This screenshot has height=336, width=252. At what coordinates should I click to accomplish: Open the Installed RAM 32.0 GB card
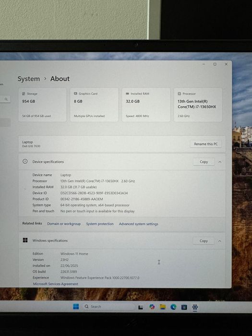pos(146,105)
